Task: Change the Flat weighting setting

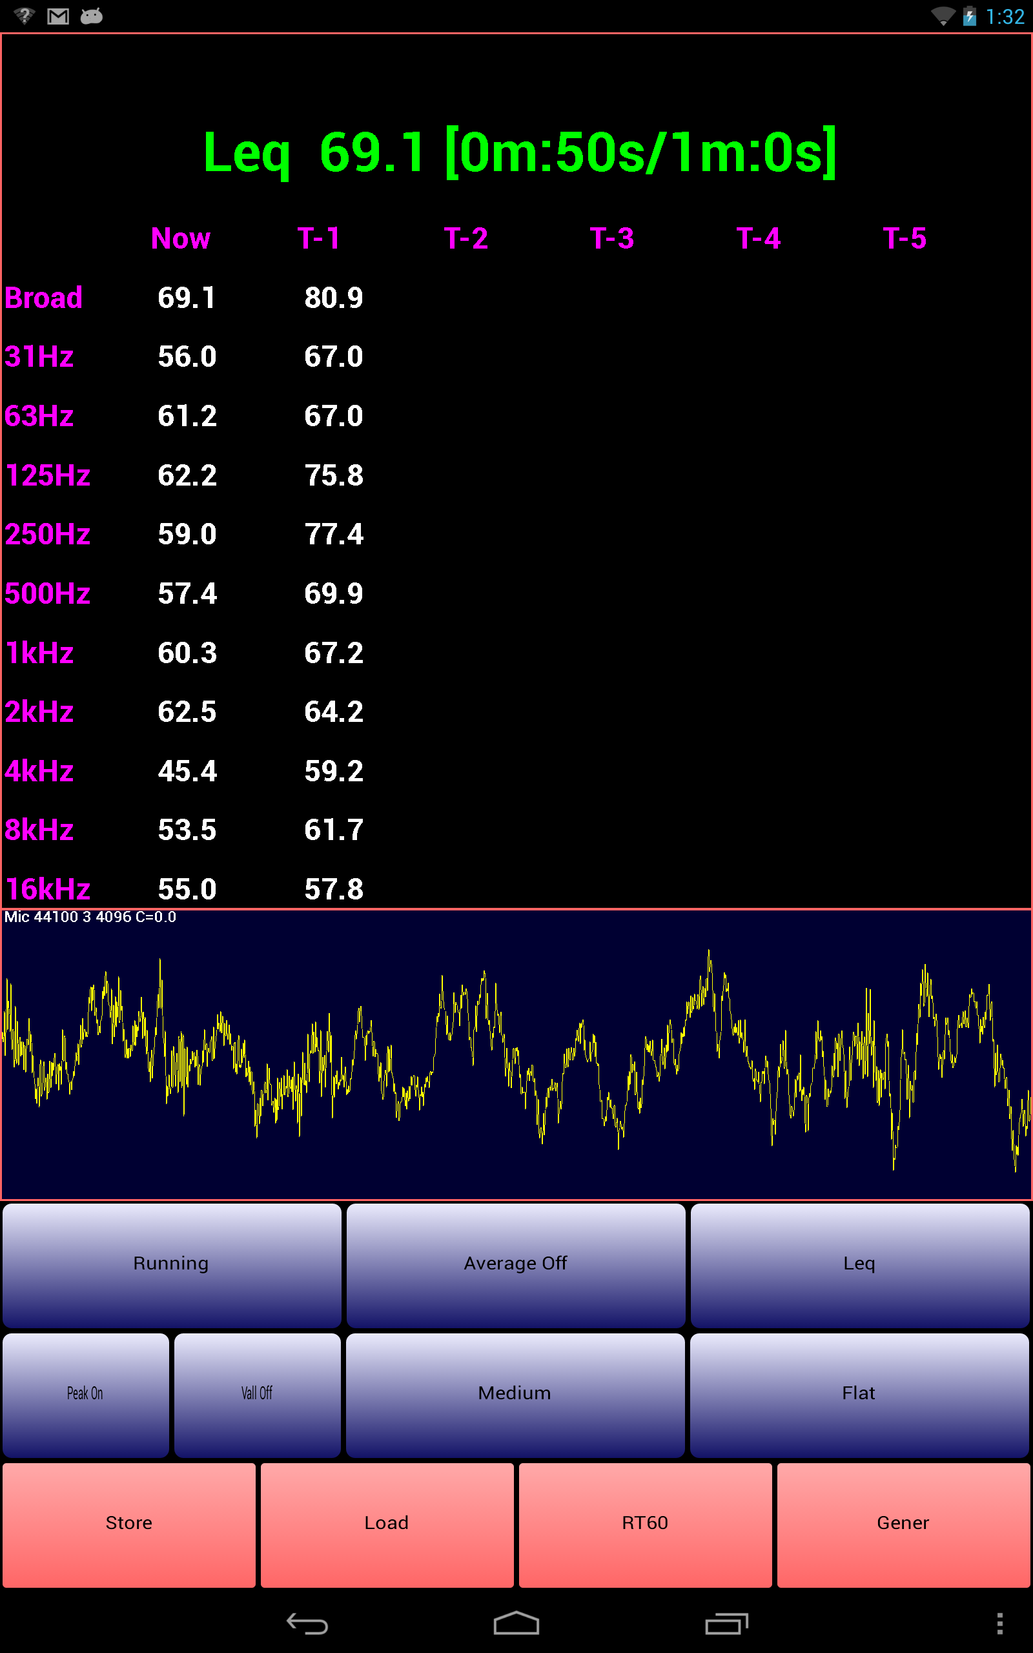Action: coord(859,1395)
